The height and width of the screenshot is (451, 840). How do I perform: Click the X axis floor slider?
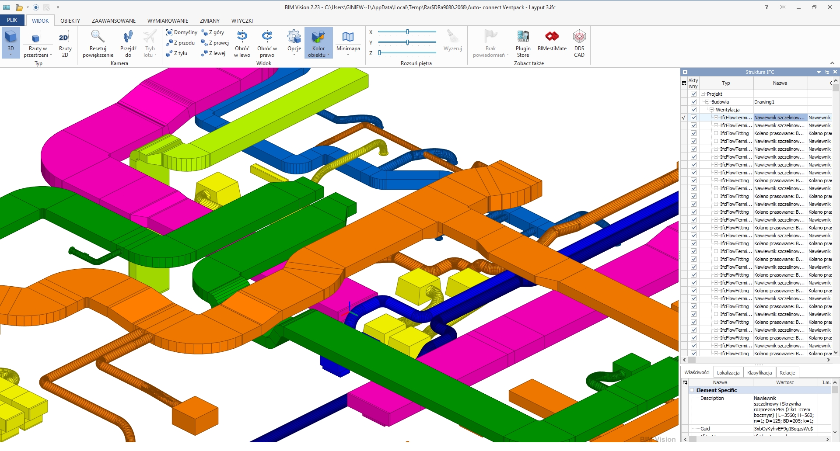tap(407, 32)
